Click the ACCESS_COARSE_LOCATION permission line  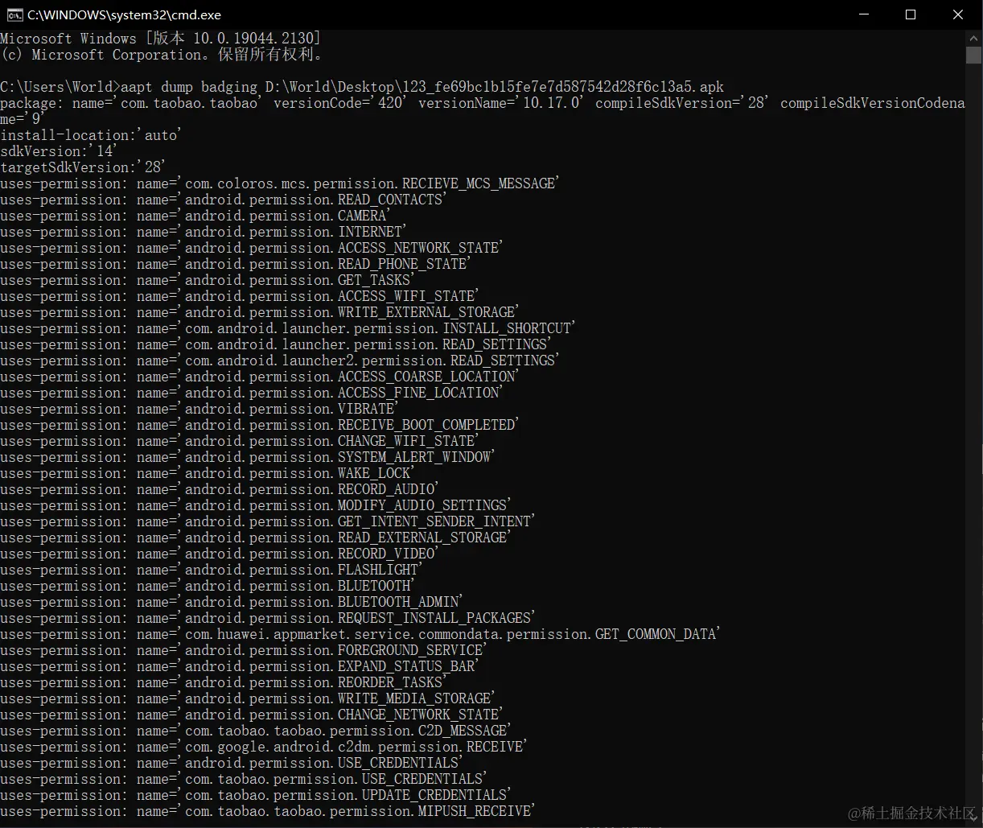click(260, 377)
